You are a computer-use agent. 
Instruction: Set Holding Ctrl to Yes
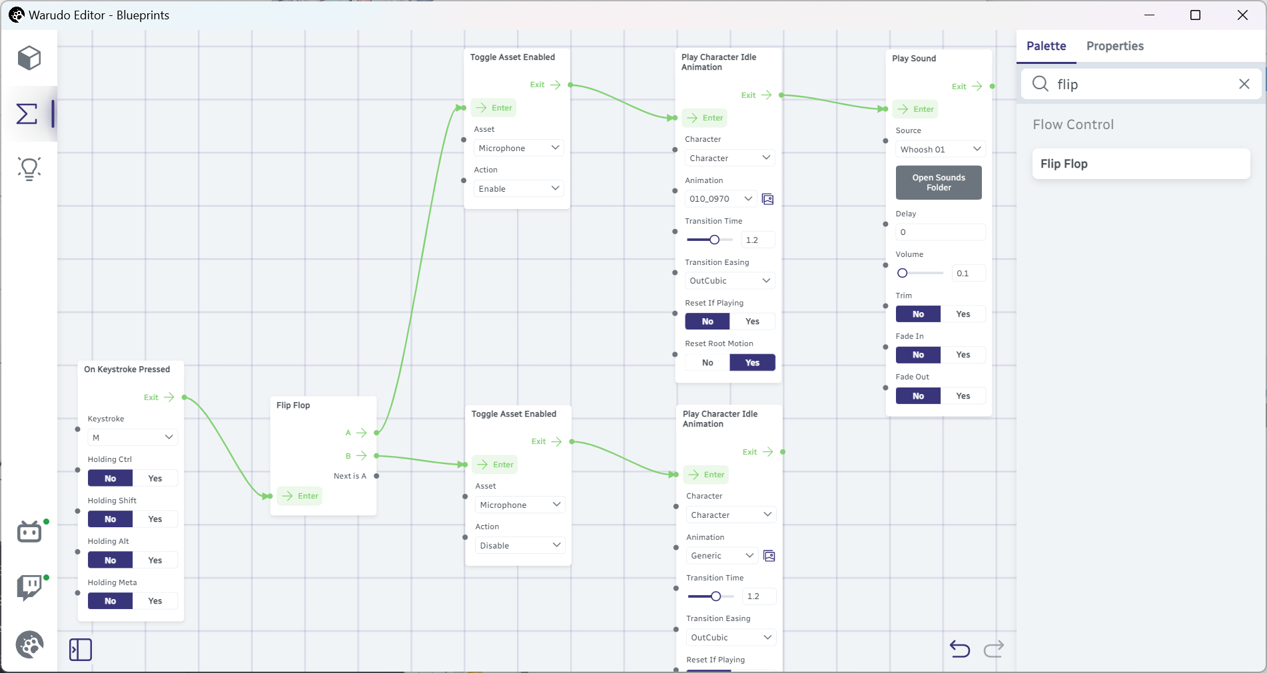tap(155, 479)
